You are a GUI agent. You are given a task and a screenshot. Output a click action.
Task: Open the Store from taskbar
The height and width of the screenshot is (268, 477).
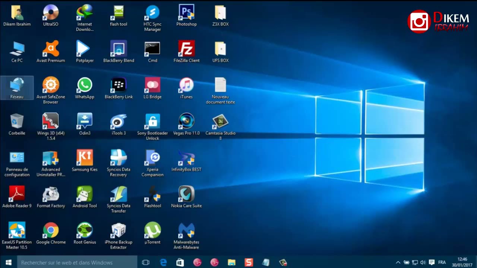point(180,262)
